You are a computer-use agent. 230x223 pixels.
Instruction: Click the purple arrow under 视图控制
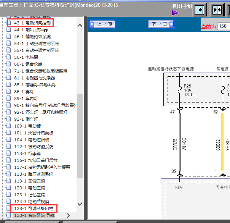point(176,13)
